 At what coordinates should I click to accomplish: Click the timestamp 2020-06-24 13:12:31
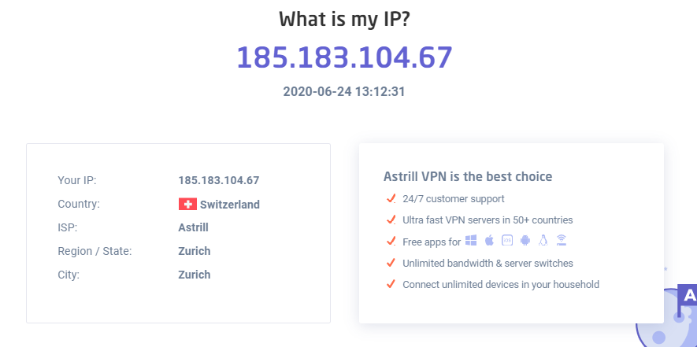click(344, 91)
